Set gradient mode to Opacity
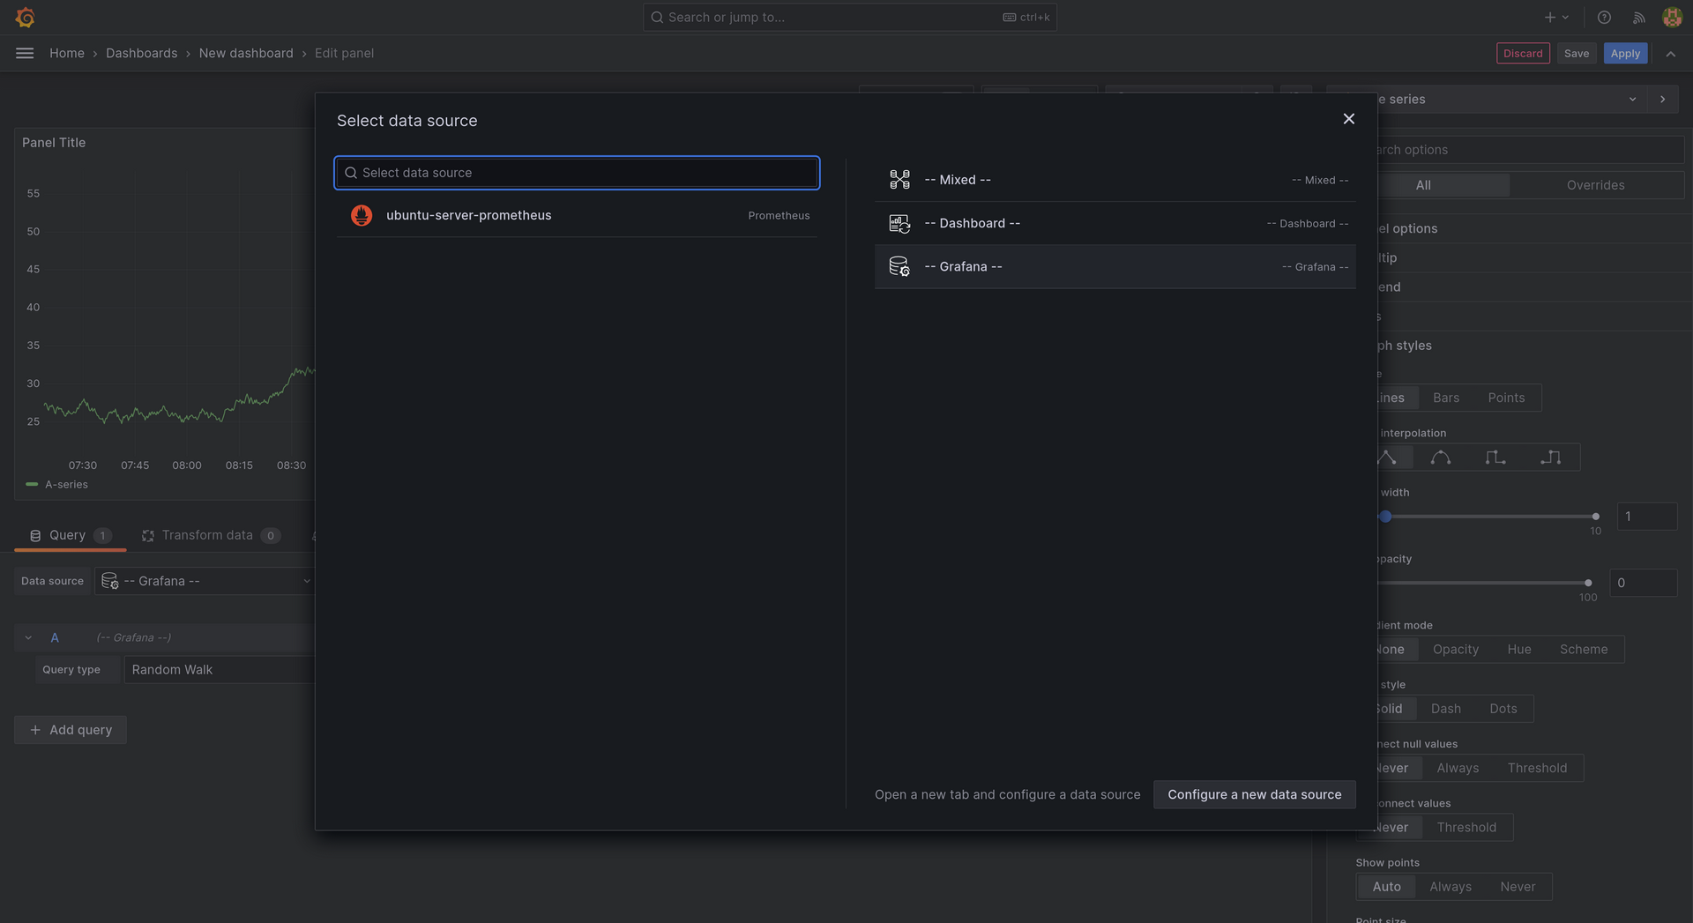The image size is (1693, 923). 1456,650
